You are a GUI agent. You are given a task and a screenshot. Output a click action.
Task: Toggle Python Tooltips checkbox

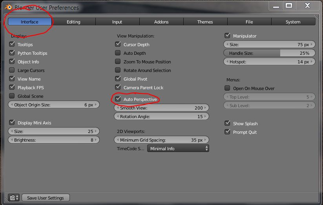click(12, 53)
